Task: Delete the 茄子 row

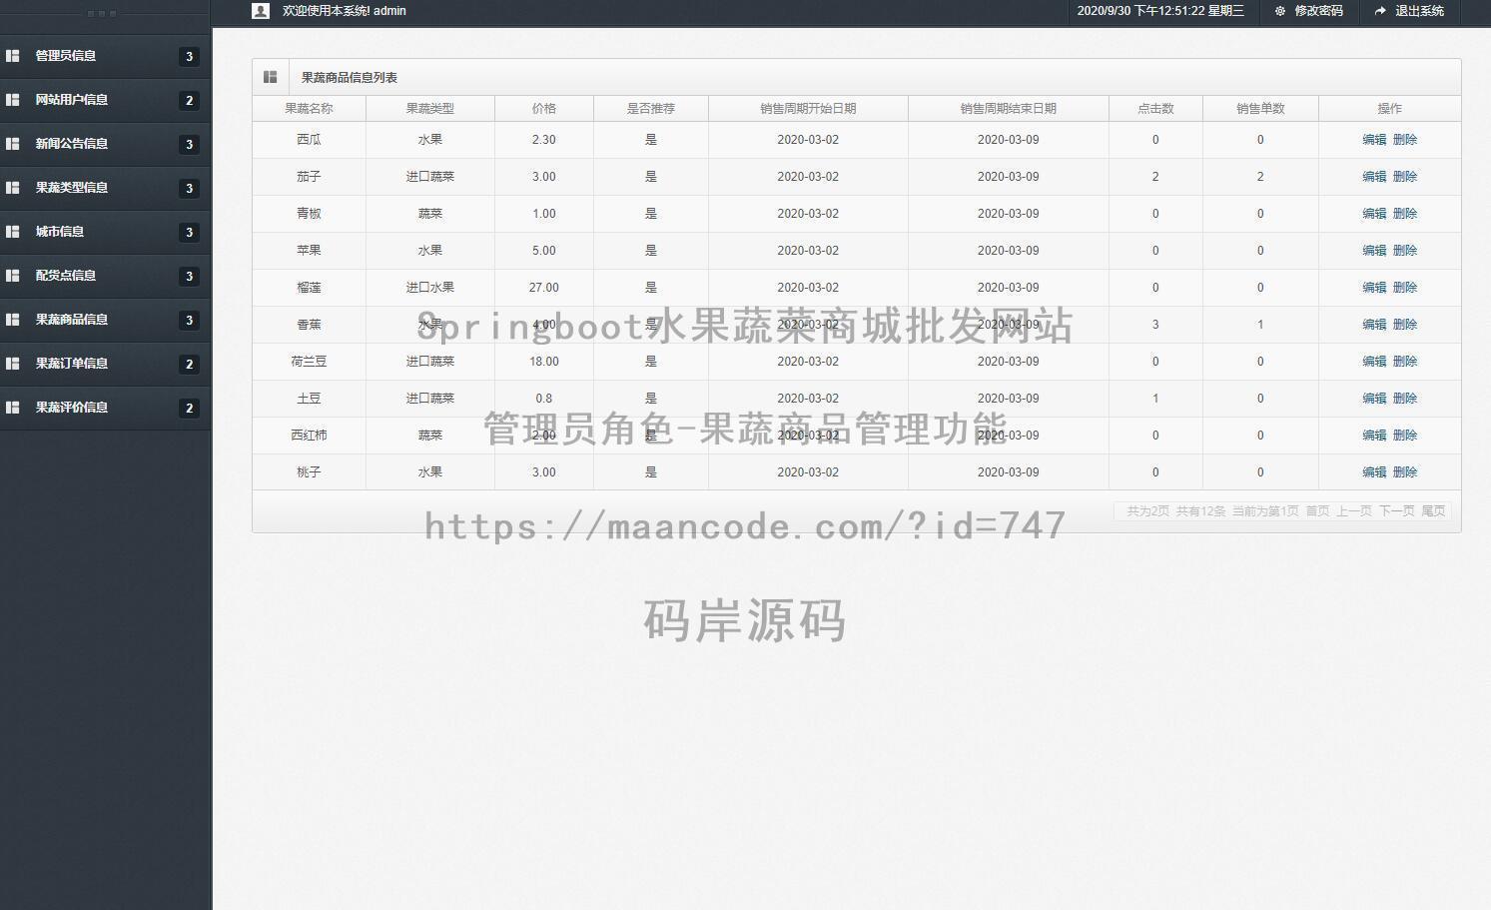Action: click(1405, 177)
